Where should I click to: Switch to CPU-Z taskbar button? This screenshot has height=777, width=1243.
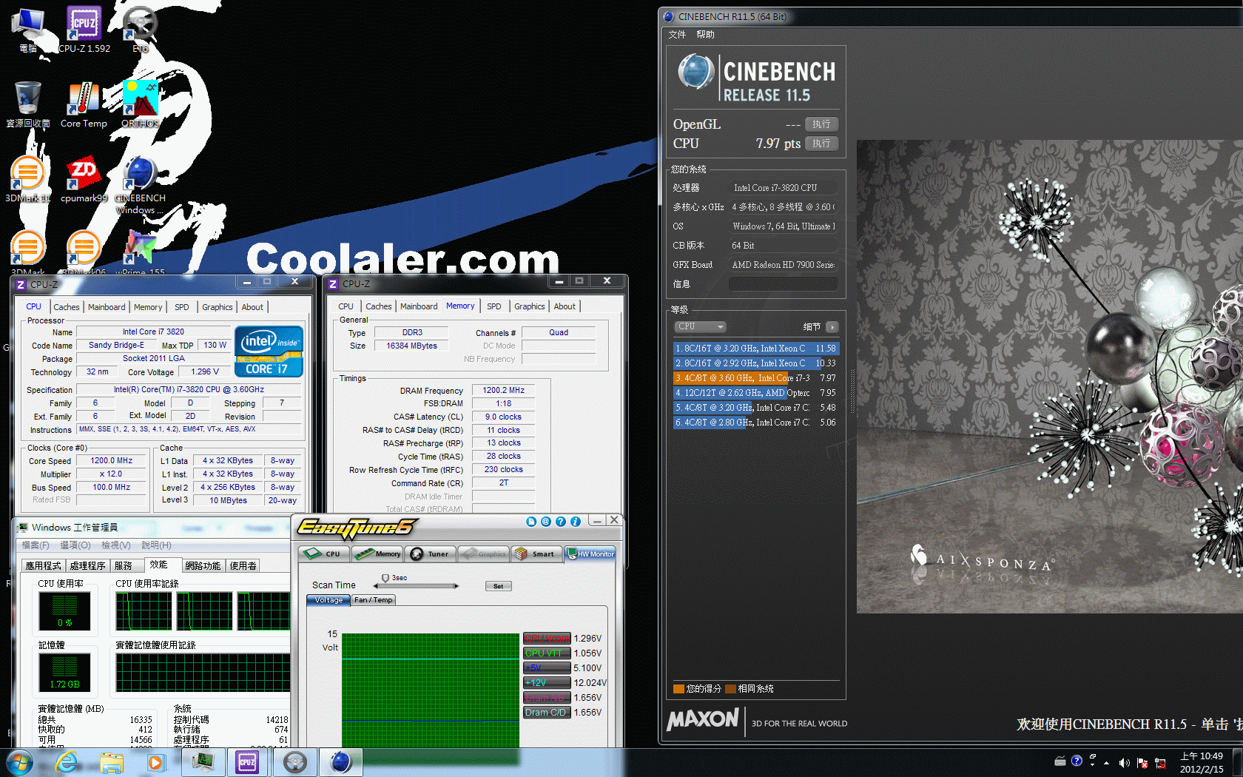click(x=247, y=762)
